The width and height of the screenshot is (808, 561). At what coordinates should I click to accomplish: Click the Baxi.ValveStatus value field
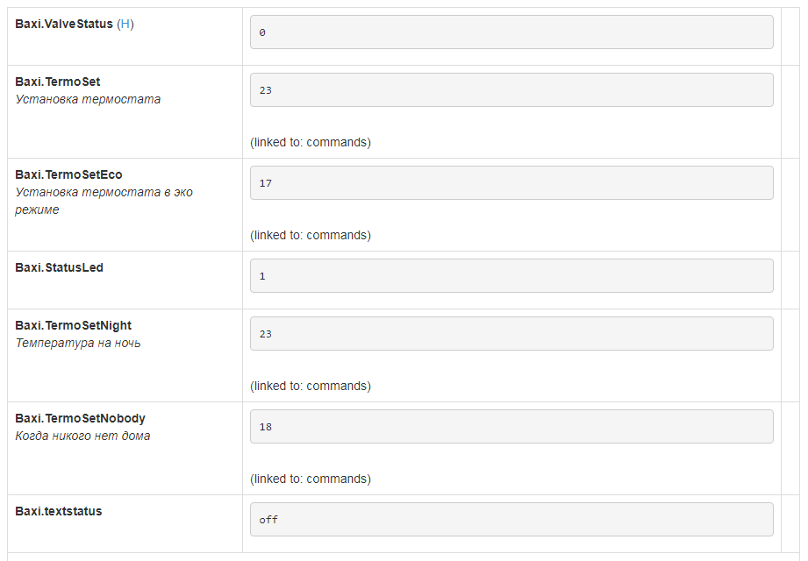pyautogui.click(x=511, y=32)
